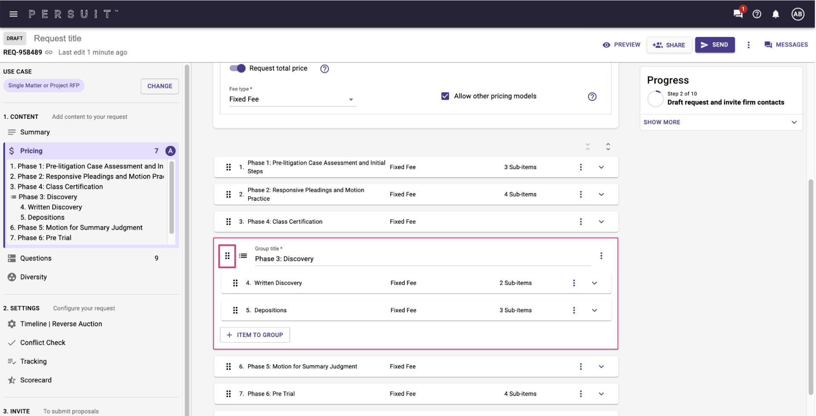Grab the drag handle for Depositions

coord(235,310)
